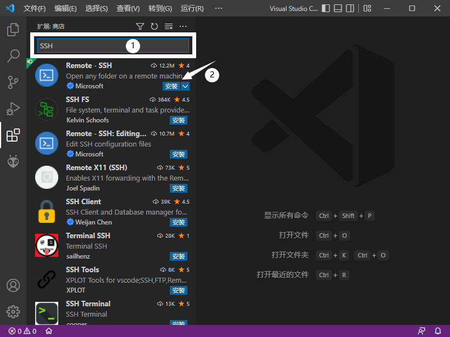Expand the Remote - SSH install dropdown arrow
The height and width of the screenshot is (337, 450).
[185, 86]
